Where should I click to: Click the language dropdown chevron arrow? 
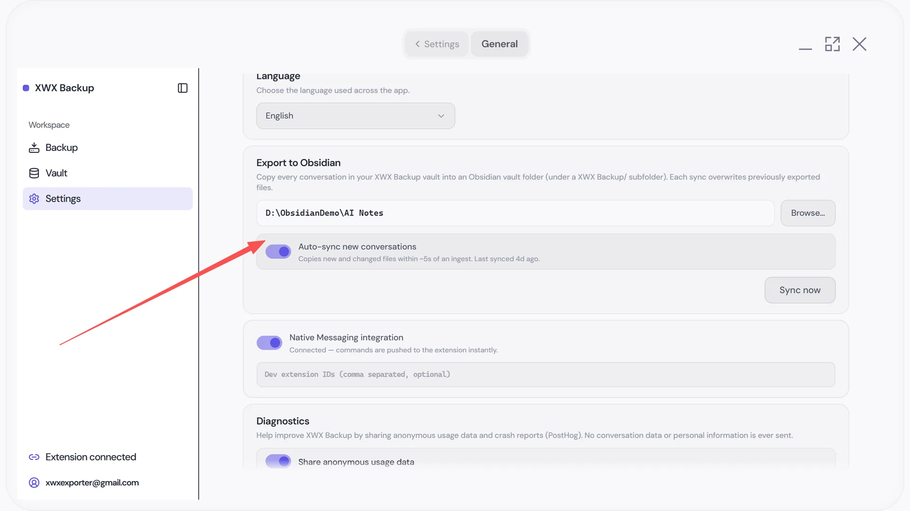(441, 116)
